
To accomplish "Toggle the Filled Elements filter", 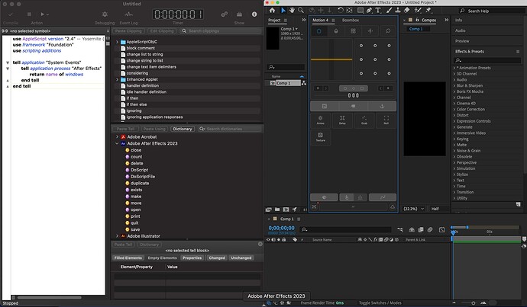I will [x=128, y=257].
